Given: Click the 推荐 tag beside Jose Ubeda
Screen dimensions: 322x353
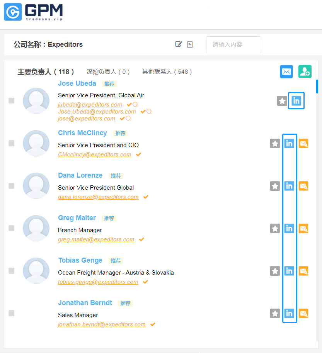Looking at the screenshot, I should click(x=109, y=84).
